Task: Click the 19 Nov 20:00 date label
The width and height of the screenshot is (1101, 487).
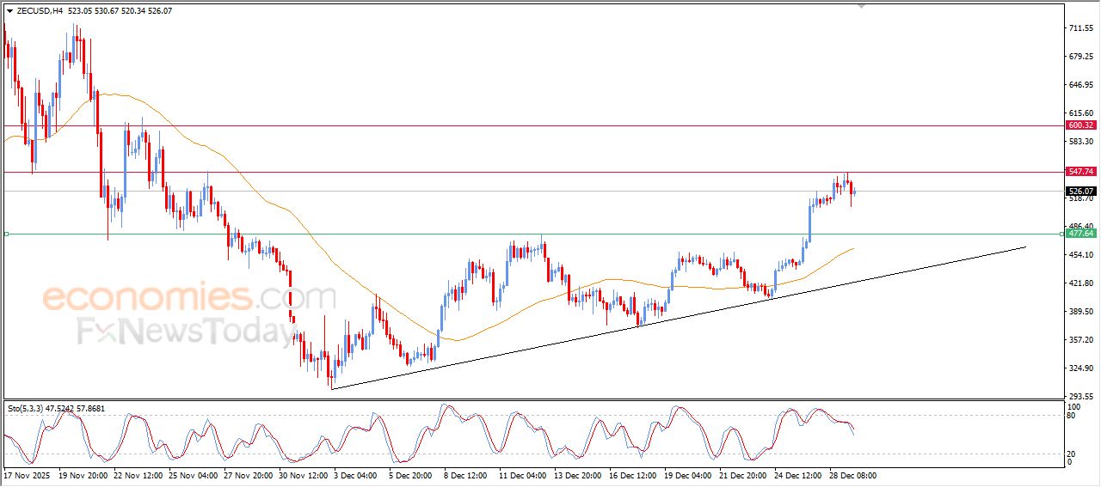Action: [83, 475]
